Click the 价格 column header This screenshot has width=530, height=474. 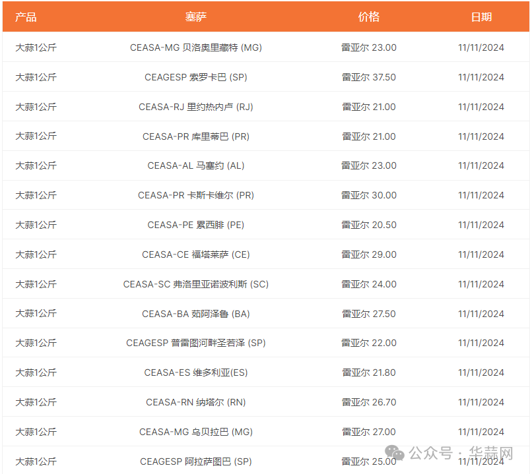(x=369, y=17)
